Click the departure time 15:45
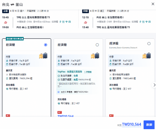156x131 pixels. pyautogui.click(x=6, y=17)
